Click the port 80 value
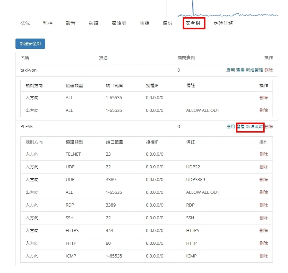This screenshot has width=288, height=273. [x=108, y=243]
